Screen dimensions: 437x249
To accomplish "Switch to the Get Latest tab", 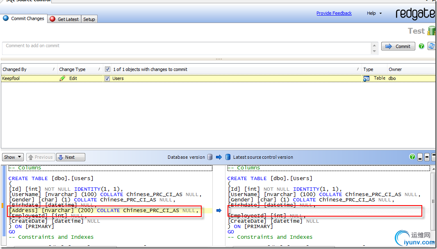I will point(64,19).
